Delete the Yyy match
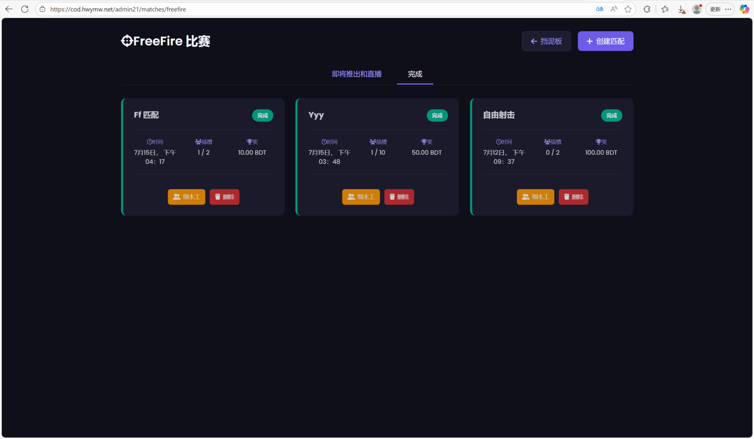 click(x=399, y=197)
